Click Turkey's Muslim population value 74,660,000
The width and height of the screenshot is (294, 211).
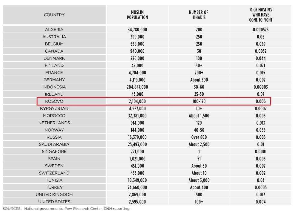tap(137, 187)
